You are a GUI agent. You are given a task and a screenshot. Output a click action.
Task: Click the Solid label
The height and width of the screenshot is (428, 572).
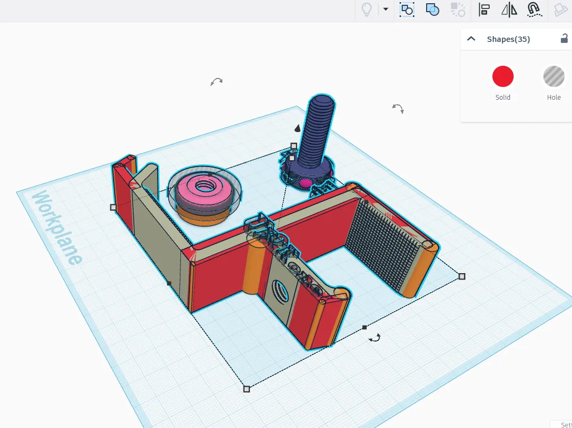[x=502, y=98]
